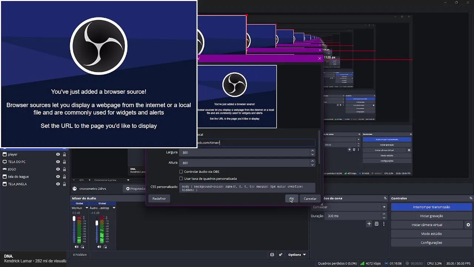
Task: Click Redefinir to reset properties
Action: coord(159,199)
